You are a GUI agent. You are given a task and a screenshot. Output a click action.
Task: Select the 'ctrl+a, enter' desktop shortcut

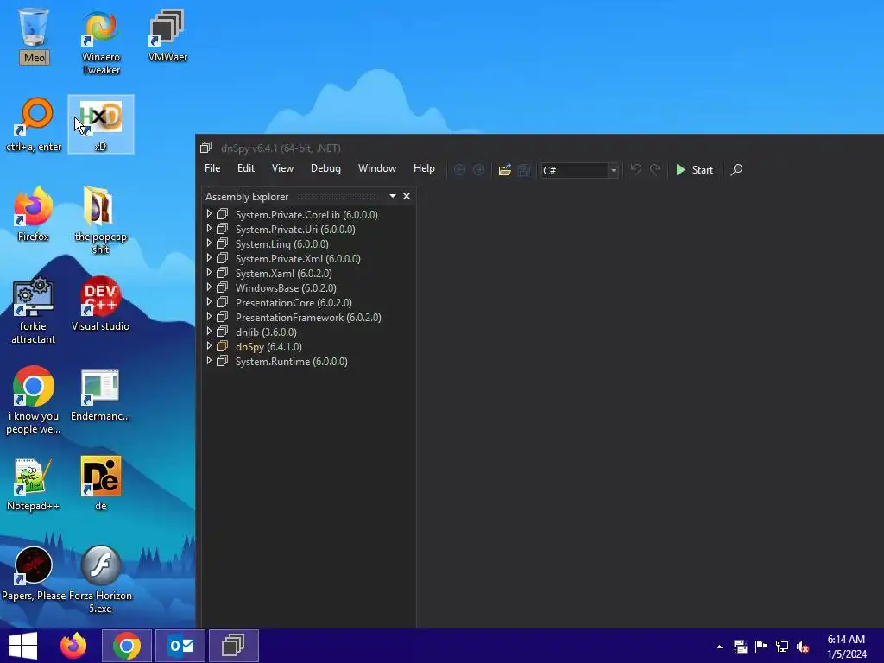pos(34,125)
